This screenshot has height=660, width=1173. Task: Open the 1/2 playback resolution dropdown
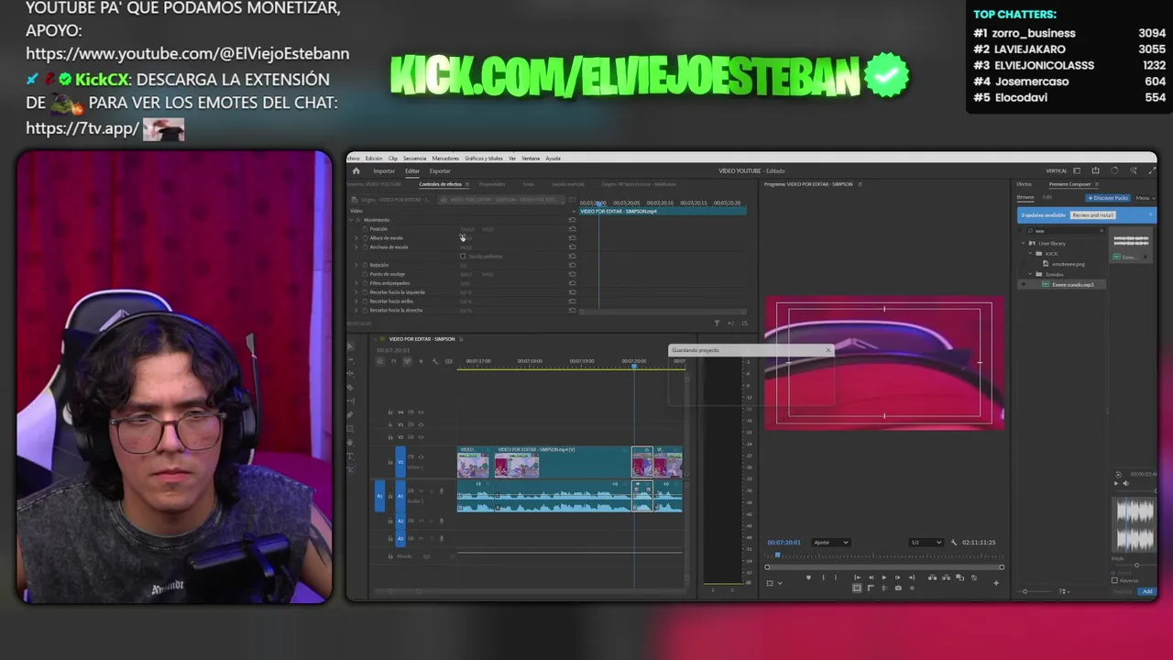(926, 543)
